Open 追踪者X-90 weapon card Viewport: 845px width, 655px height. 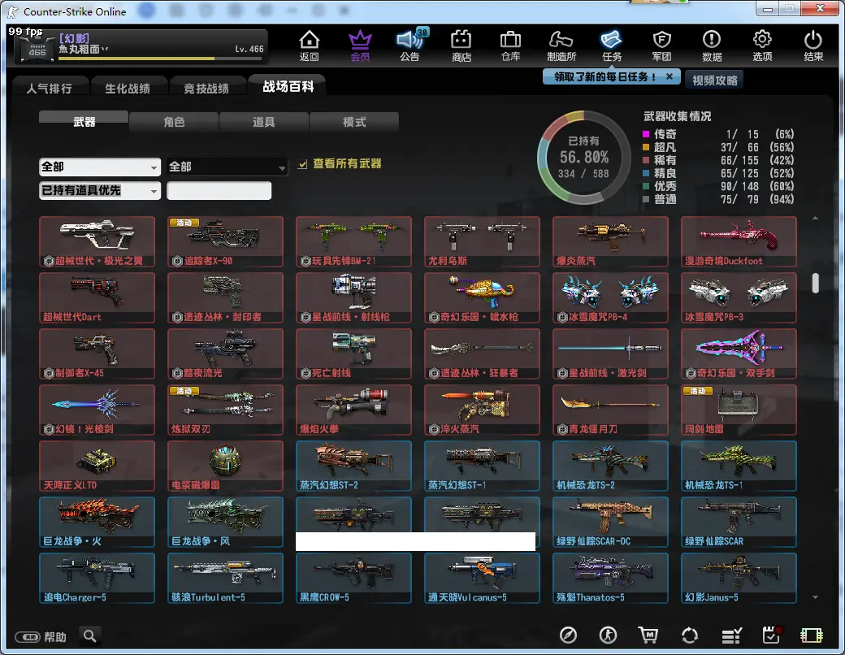225,241
